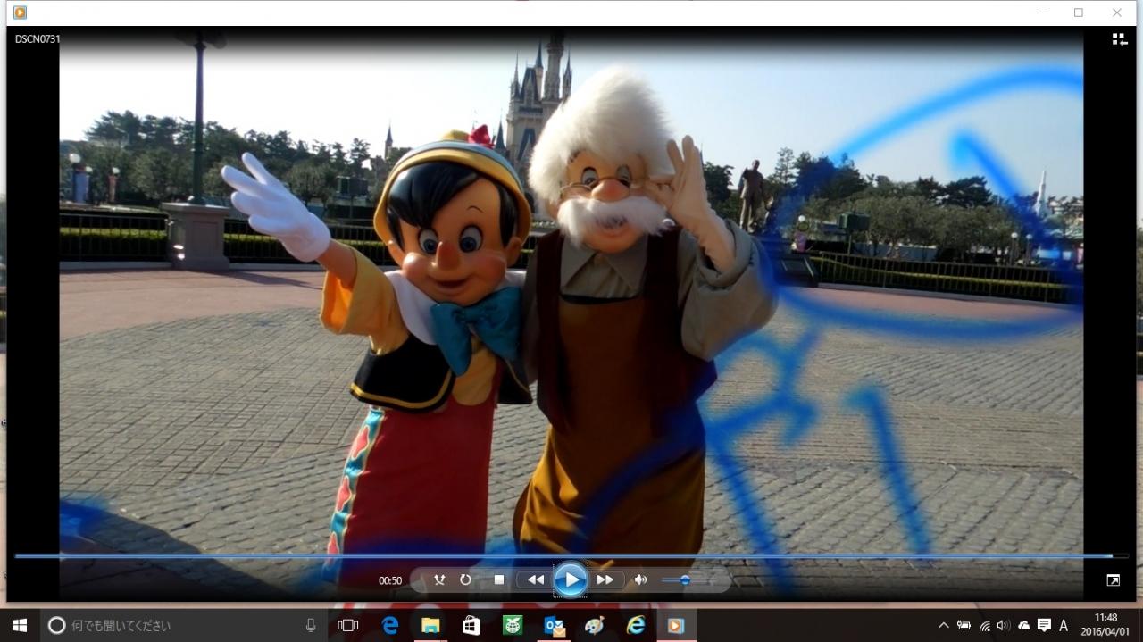Screen dimensions: 1143x642
Task: Show hidden system tray icons
Action: [x=944, y=626]
